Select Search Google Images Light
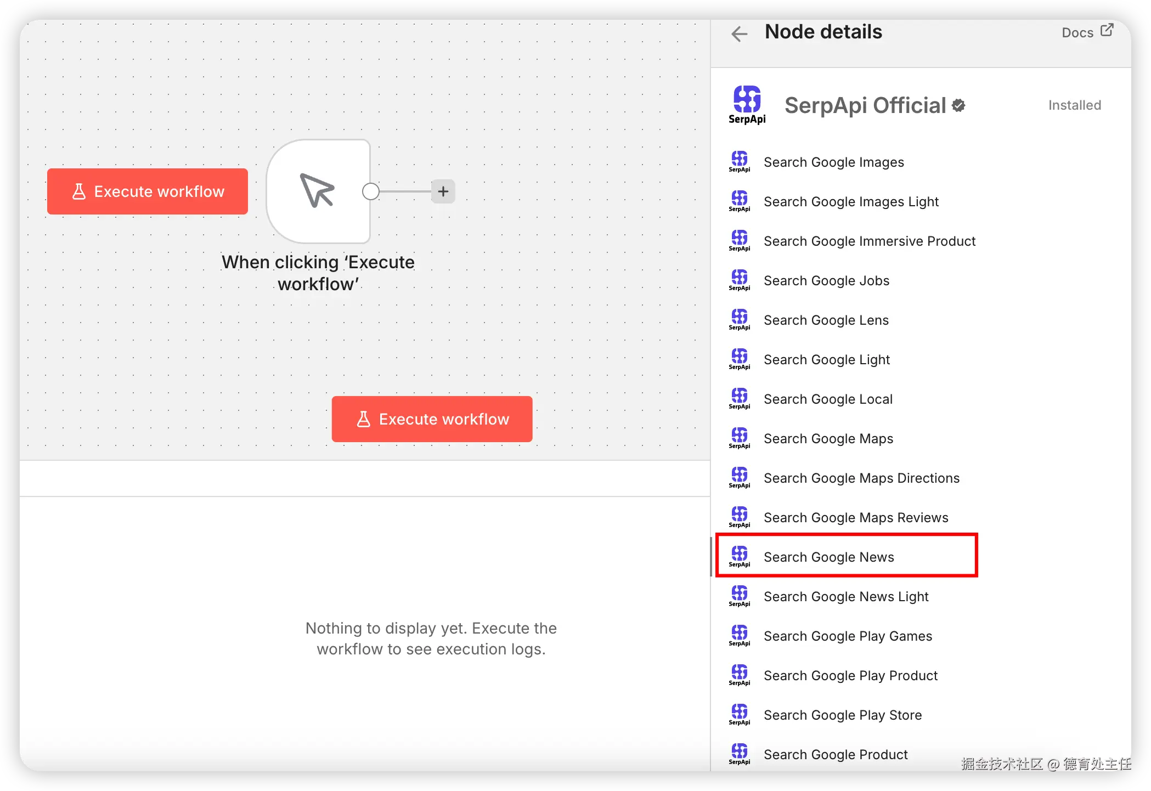Viewport: 1151px width, 791px height. [851, 201]
